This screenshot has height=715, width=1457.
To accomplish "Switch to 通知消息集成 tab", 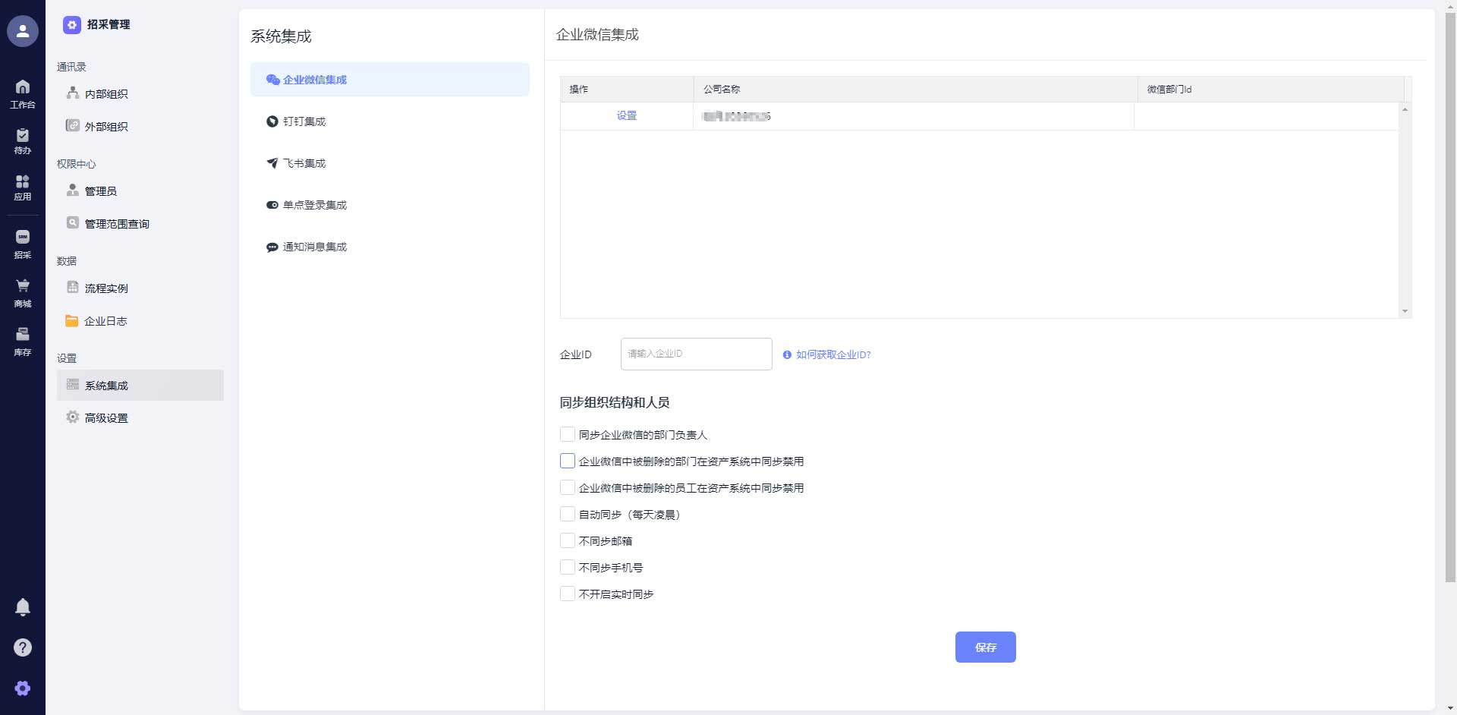I will click(390, 247).
